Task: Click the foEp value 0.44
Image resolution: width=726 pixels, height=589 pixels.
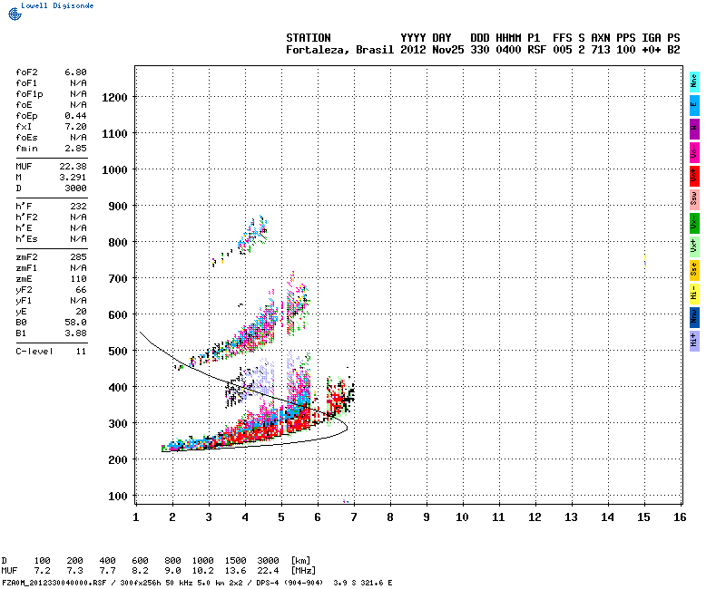Action: [75, 116]
